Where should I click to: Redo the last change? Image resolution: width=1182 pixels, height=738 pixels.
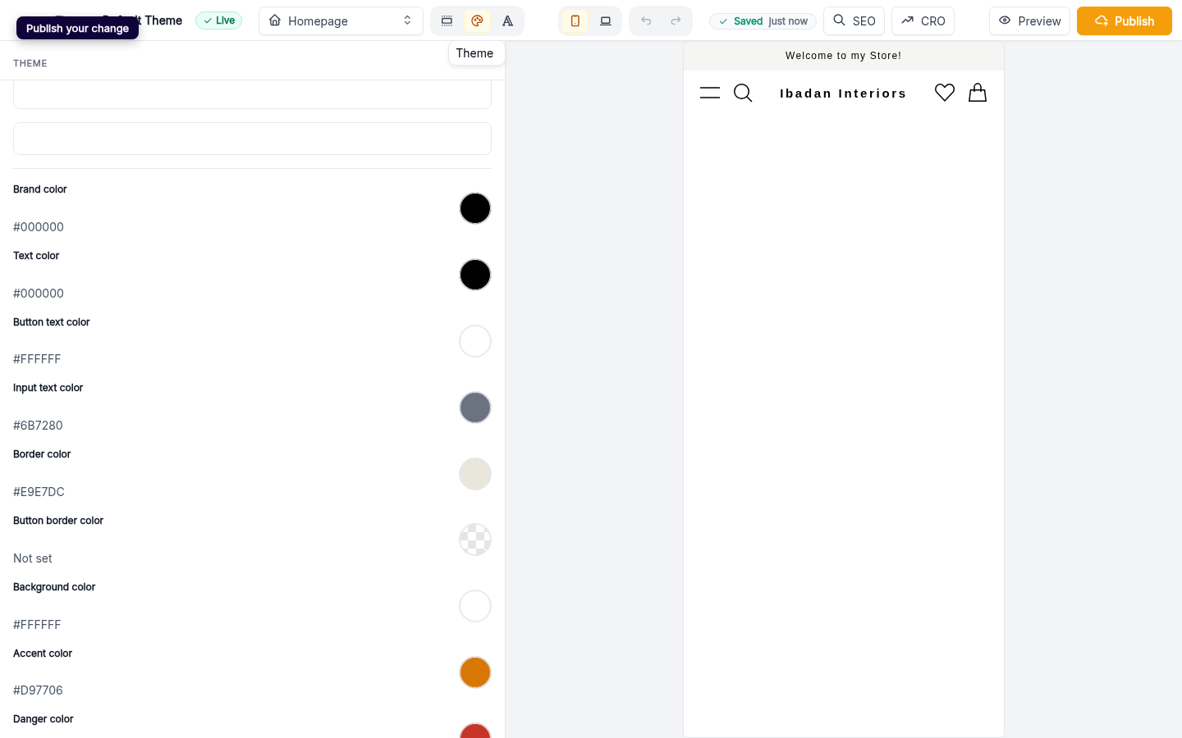pyautogui.click(x=676, y=20)
